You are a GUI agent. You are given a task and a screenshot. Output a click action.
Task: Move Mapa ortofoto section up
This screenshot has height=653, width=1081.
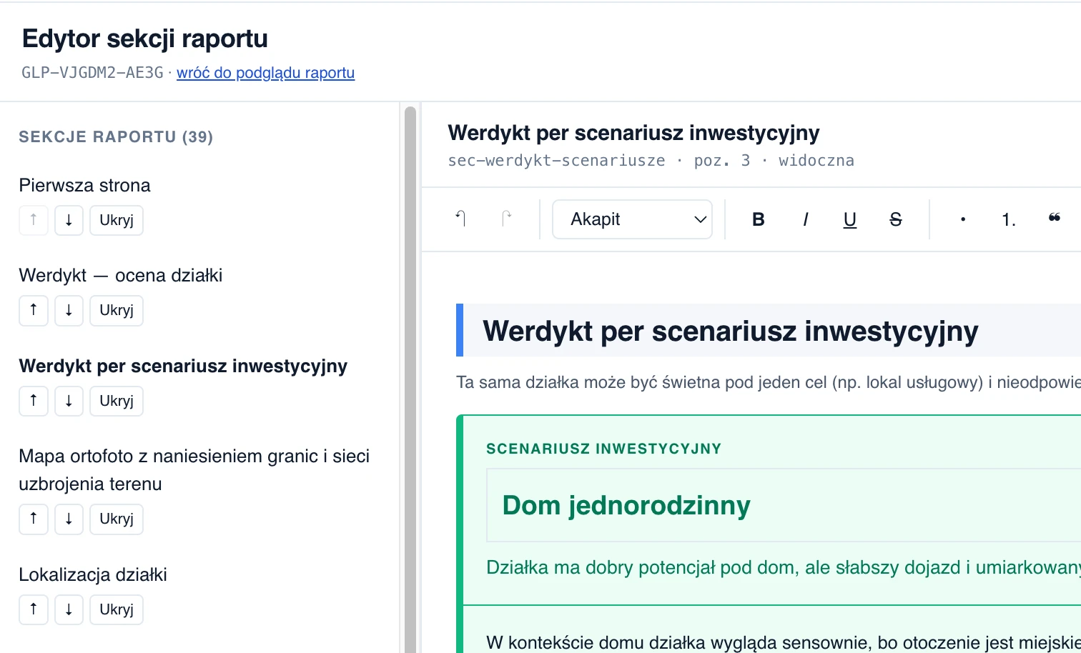(x=34, y=519)
